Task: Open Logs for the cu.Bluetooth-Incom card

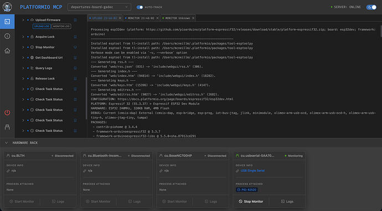Action: click(x=135, y=202)
